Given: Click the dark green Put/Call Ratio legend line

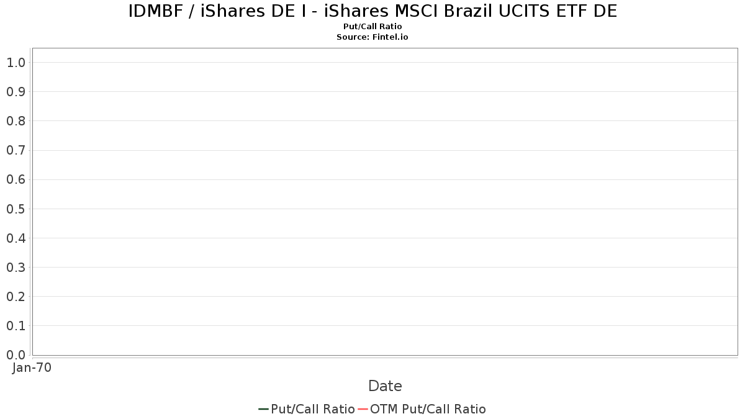Looking at the screenshot, I should coord(263,409).
